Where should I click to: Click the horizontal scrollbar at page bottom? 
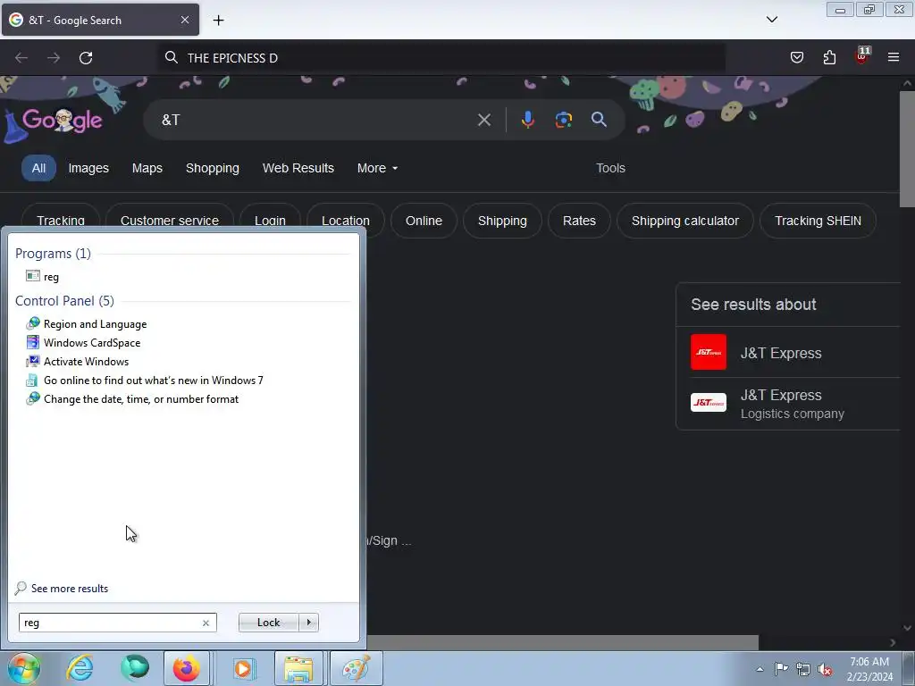click(563, 643)
